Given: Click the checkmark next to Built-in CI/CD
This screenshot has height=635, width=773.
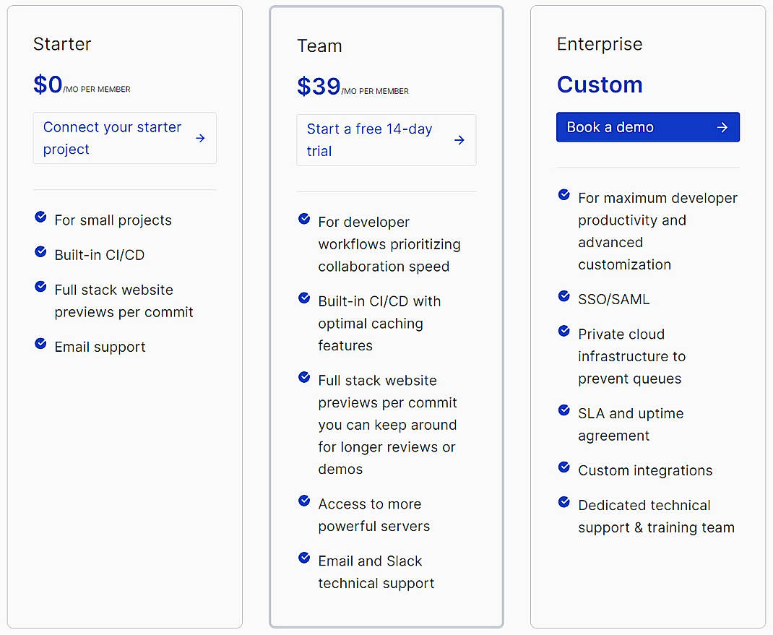Looking at the screenshot, I should [40, 251].
